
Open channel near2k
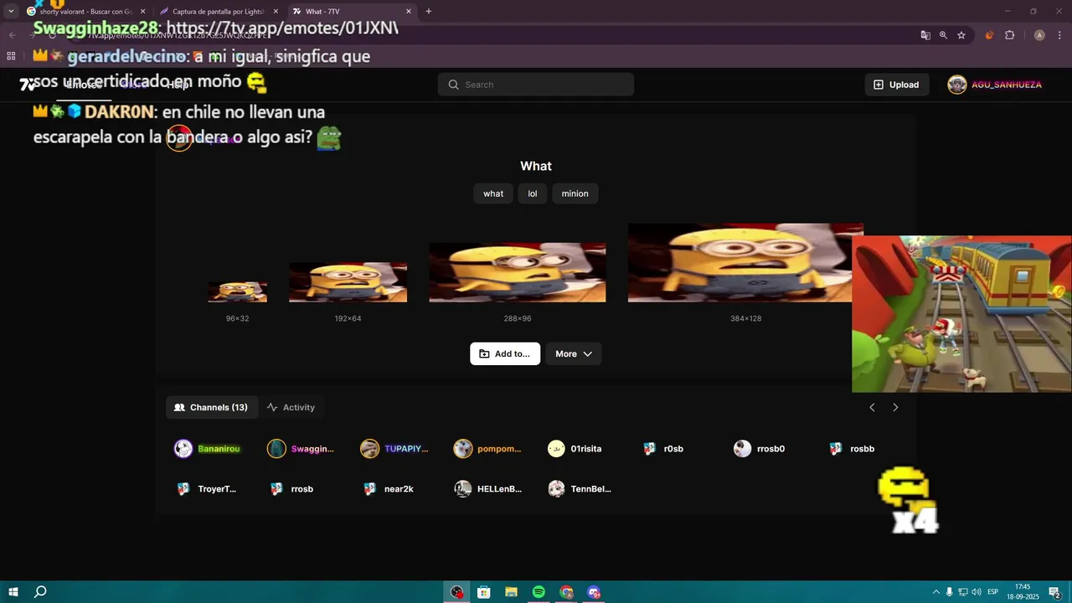tap(389, 489)
